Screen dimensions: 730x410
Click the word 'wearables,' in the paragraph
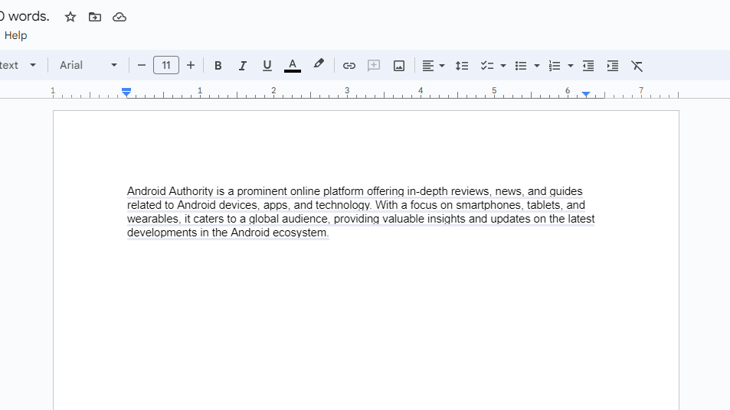154,219
